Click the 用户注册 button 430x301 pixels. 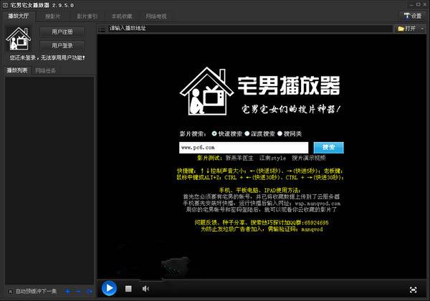62,32
